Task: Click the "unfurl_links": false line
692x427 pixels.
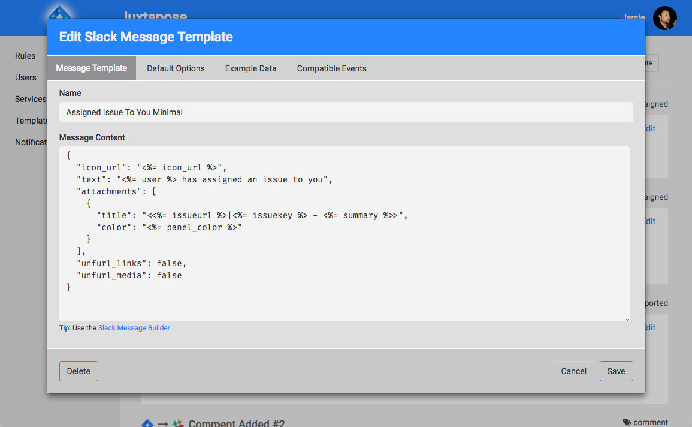Action: (x=132, y=263)
